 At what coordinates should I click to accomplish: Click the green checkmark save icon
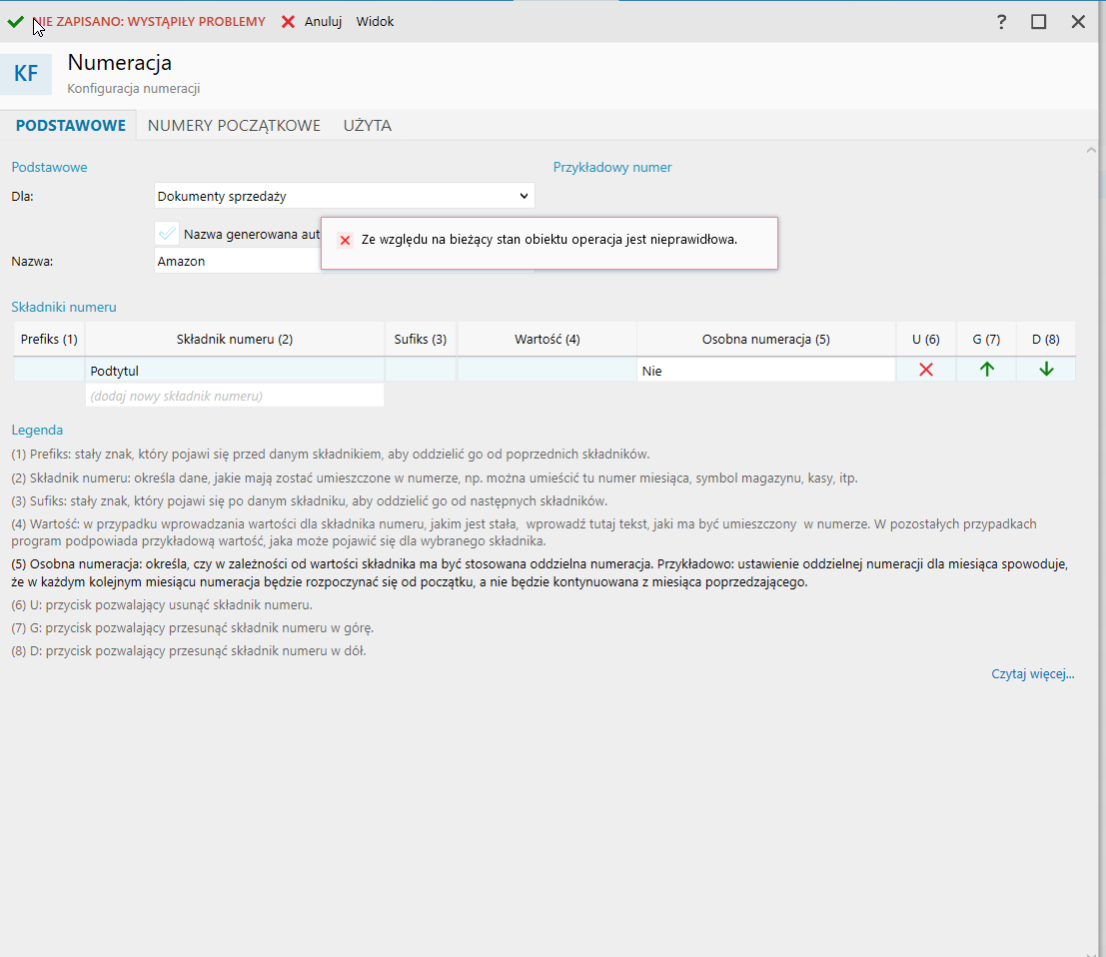tap(15, 21)
